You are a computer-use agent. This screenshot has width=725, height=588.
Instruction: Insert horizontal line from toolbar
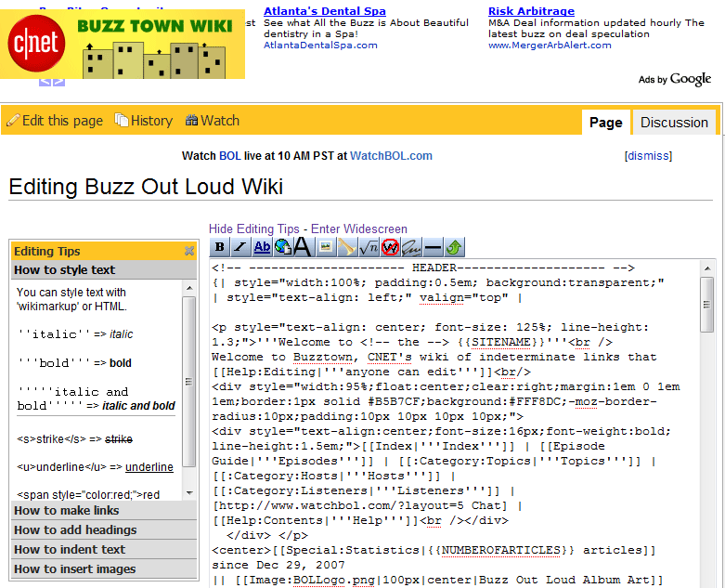pos(433,247)
